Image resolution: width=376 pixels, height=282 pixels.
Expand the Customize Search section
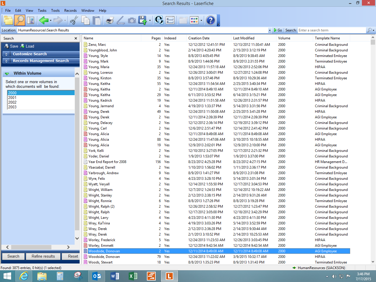(30, 54)
